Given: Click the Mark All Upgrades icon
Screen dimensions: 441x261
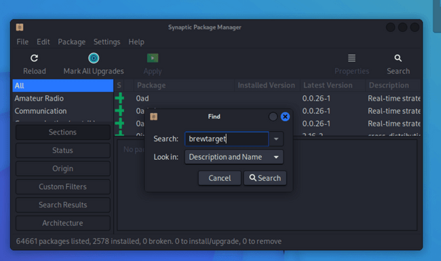Looking at the screenshot, I should [x=94, y=58].
